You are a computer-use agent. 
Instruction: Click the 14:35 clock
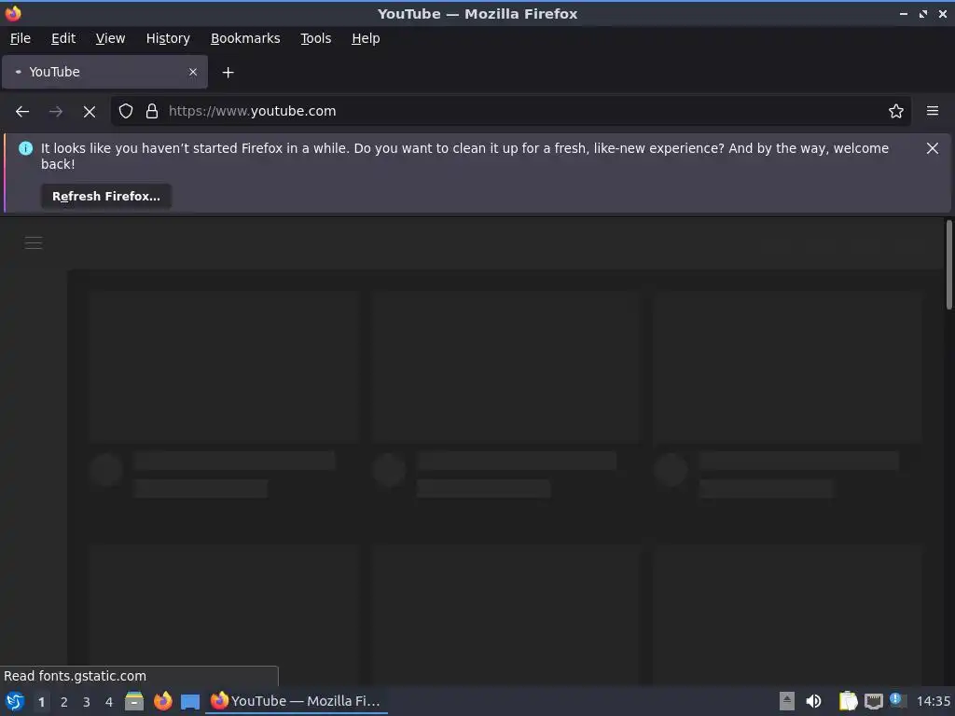tap(933, 701)
